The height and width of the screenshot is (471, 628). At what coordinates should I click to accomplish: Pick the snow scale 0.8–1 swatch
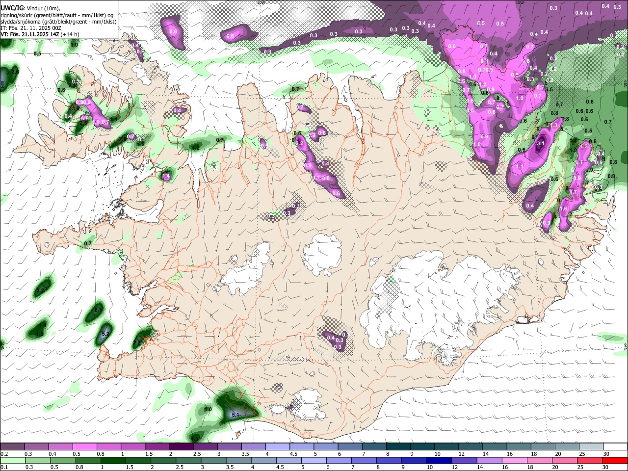click(108, 447)
